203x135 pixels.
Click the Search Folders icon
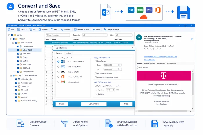tap(21, 72)
